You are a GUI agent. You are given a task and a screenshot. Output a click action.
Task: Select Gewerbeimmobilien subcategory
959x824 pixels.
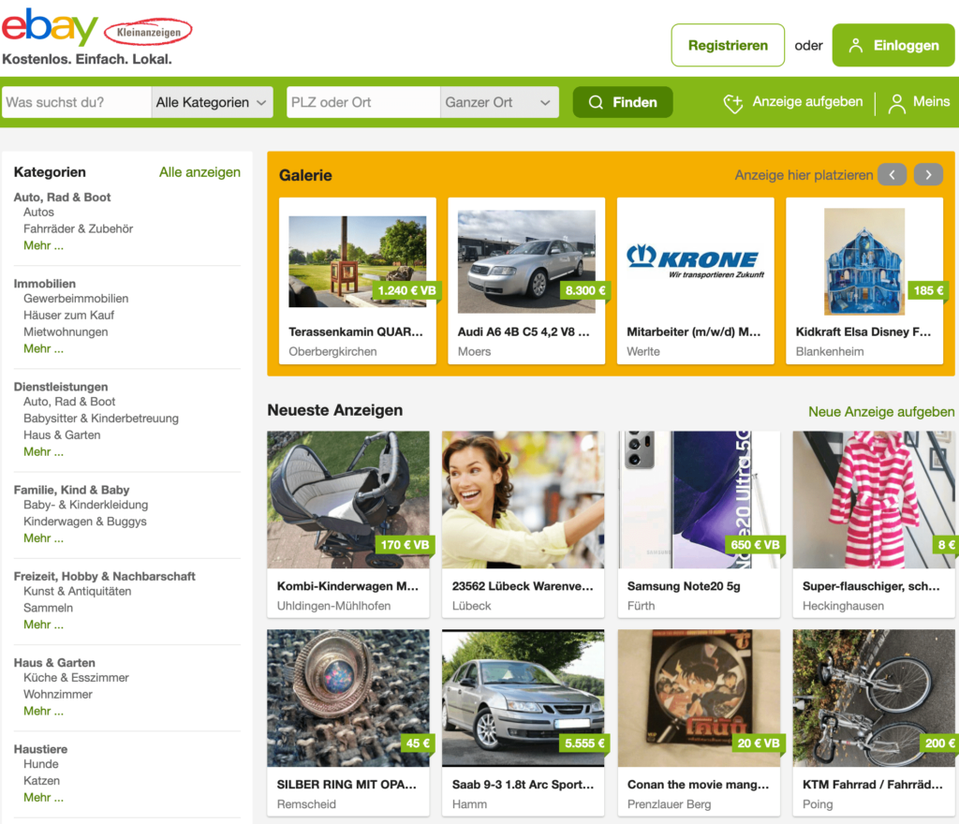click(x=76, y=299)
